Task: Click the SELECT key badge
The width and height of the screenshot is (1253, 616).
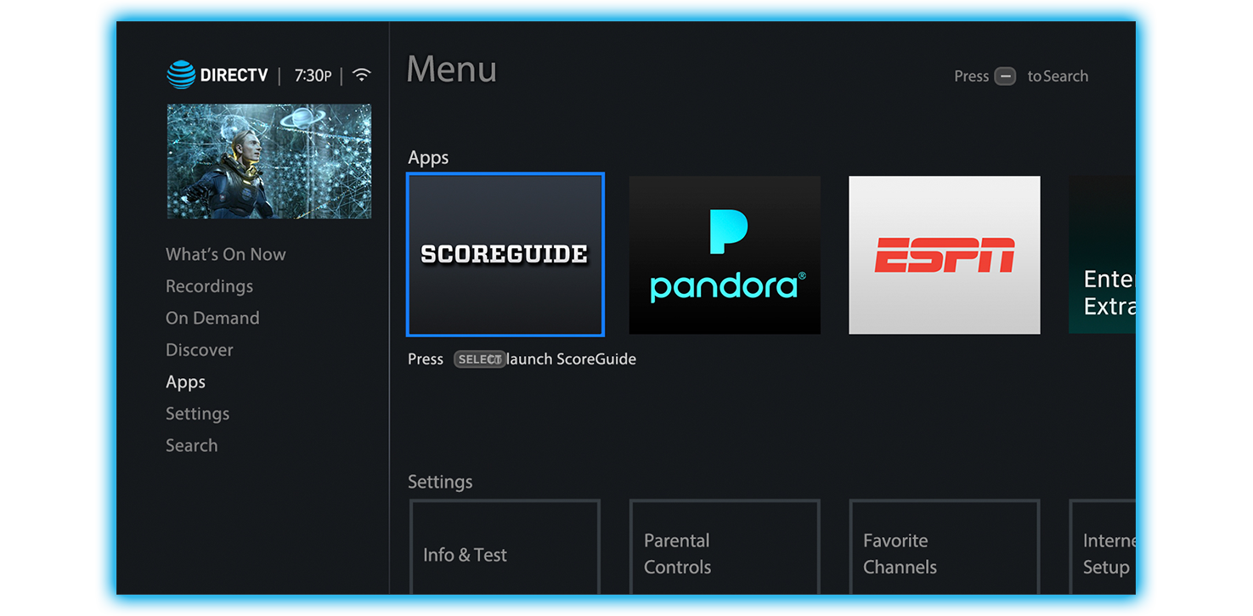Action: (479, 359)
